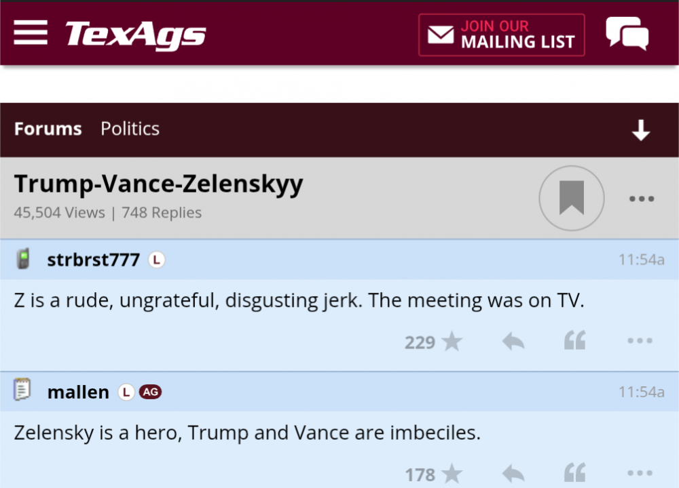Bookmark the Trump-Vance-Zelenskyy thread
Screen dimensions: 679x488
click(571, 199)
